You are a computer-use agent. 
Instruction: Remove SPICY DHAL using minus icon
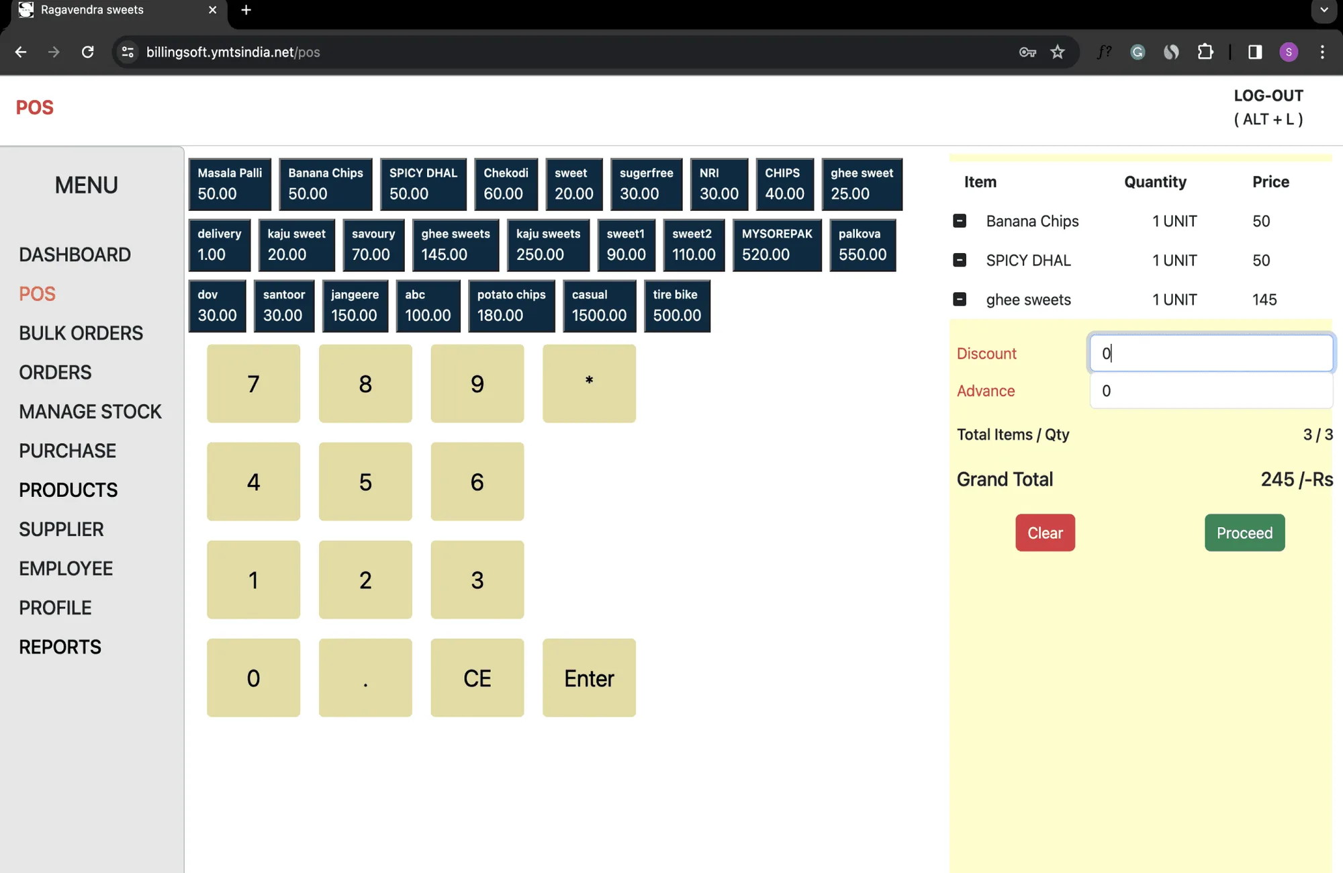click(x=960, y=260)
